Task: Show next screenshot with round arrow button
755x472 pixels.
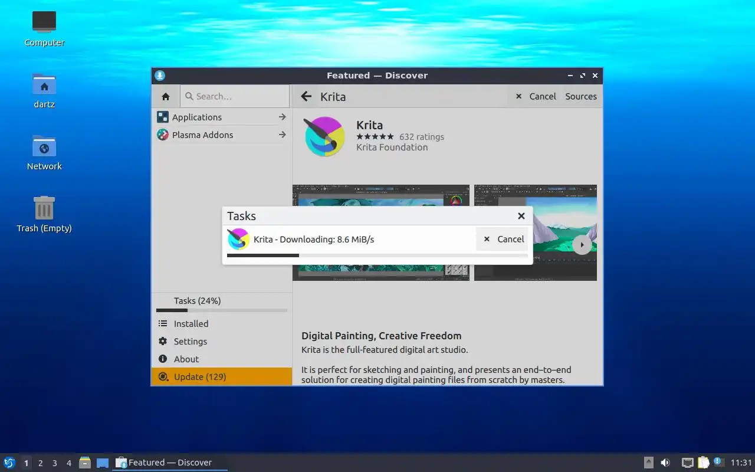Action: pos(582,244)
